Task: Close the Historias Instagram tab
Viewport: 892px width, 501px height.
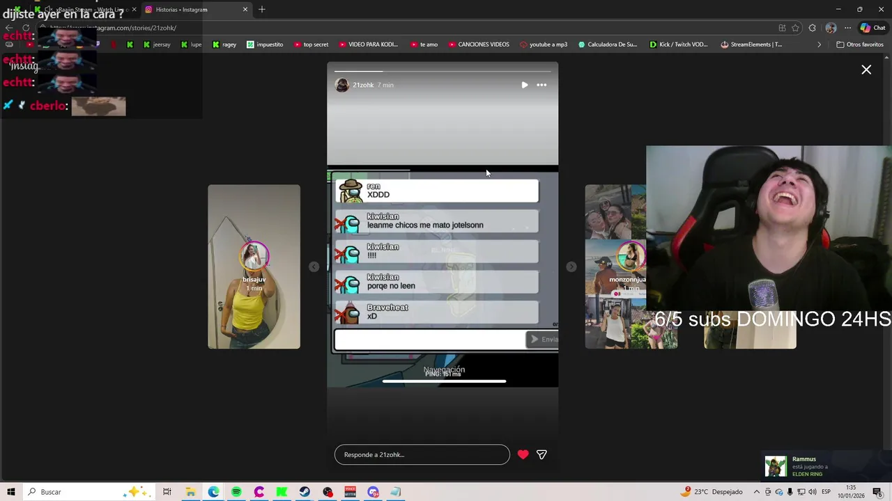Action: point(245,10)
